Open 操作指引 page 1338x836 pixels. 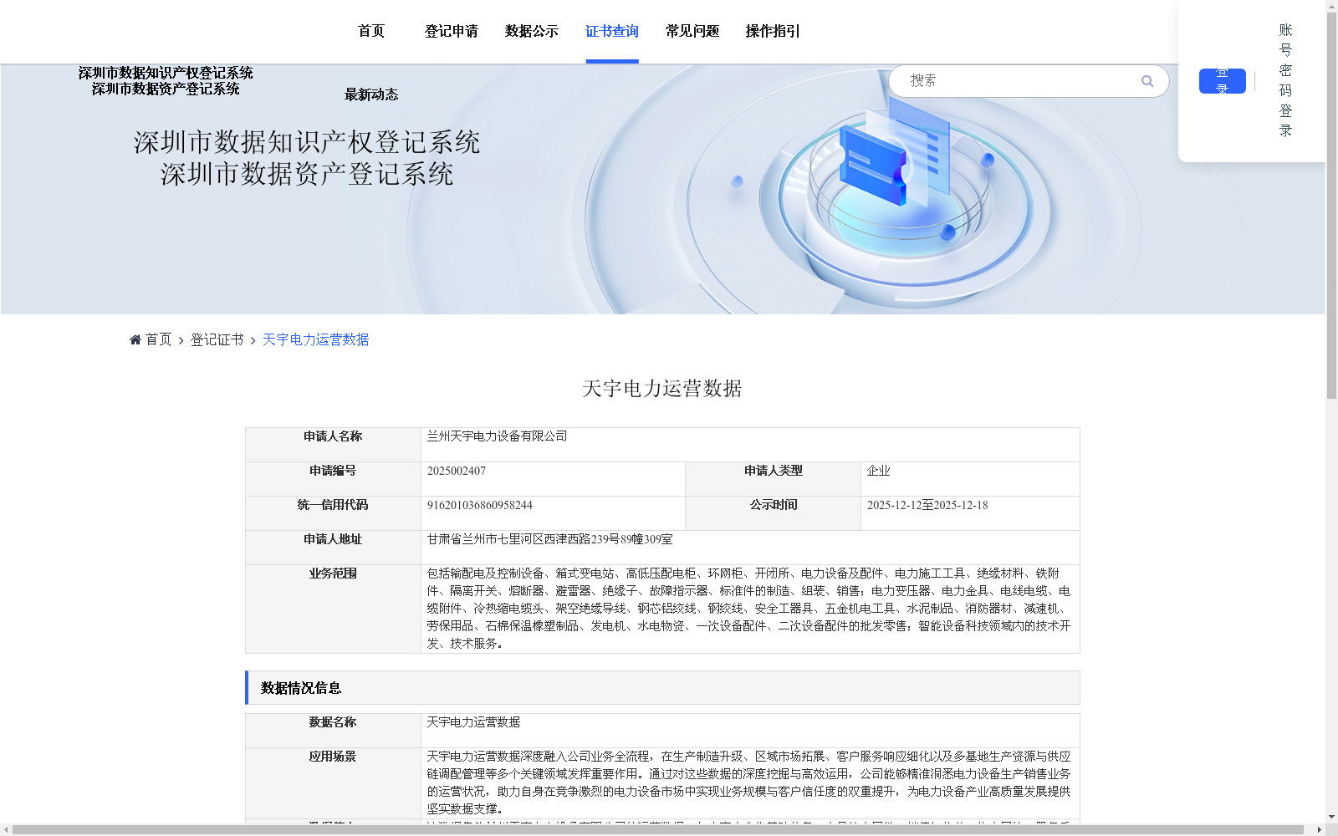pyautogui.click(x=773, y=31)
